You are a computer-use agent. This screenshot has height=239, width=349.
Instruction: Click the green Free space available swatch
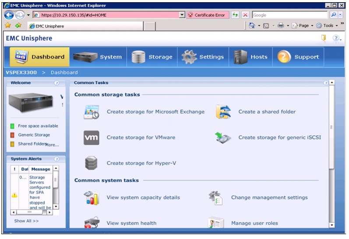pos(12,126)
